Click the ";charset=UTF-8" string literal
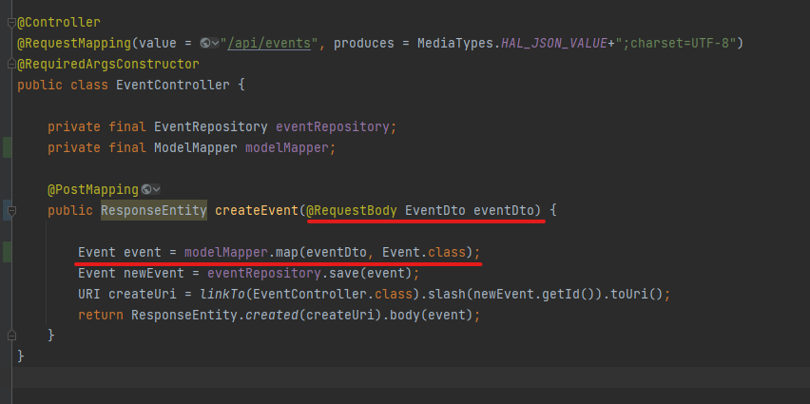Viewport: 810px width, 404px height. pos(675,44)
